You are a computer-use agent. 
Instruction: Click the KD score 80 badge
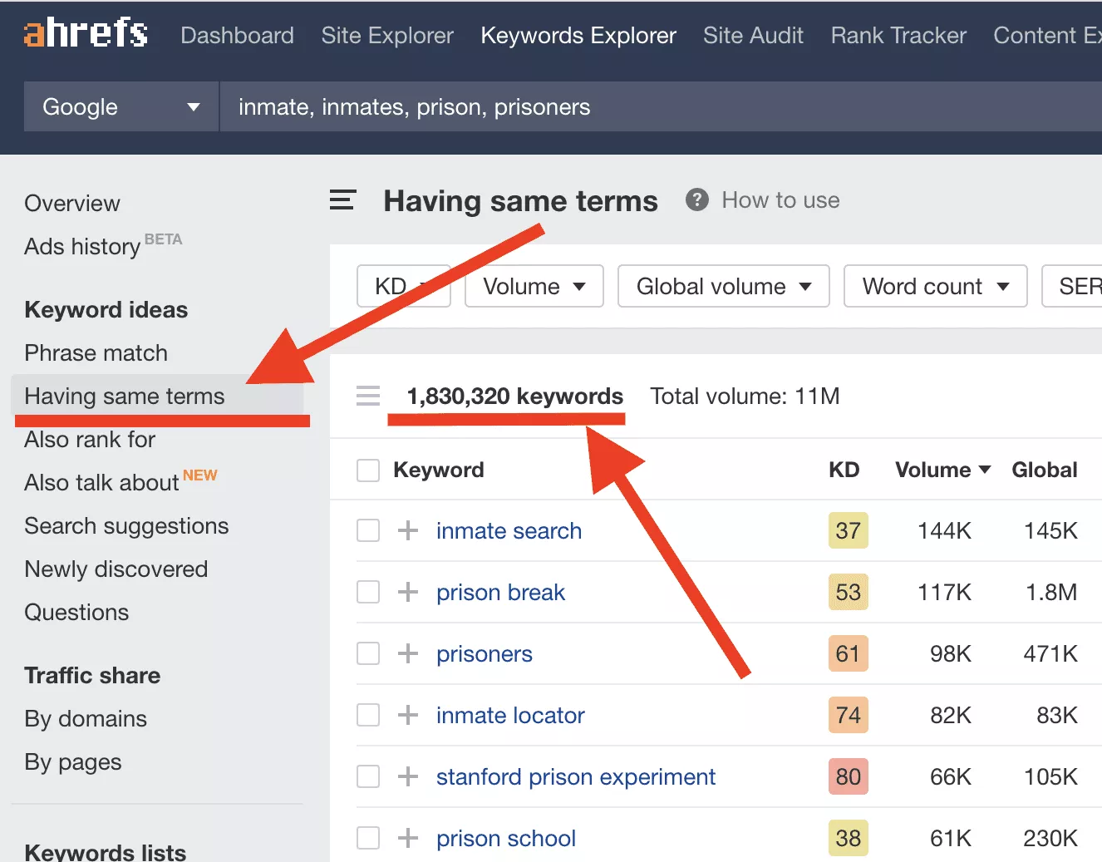(x=848, y=776)
